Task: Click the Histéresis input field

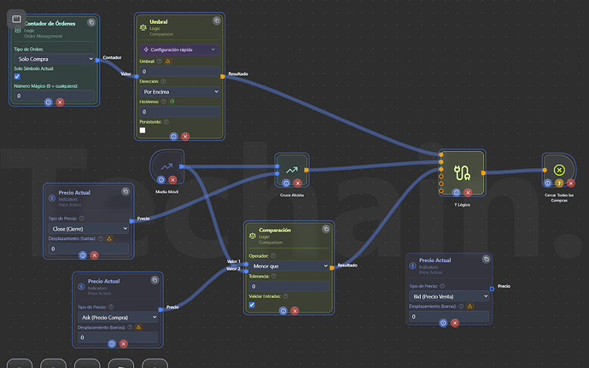Action: pos(179,112)
